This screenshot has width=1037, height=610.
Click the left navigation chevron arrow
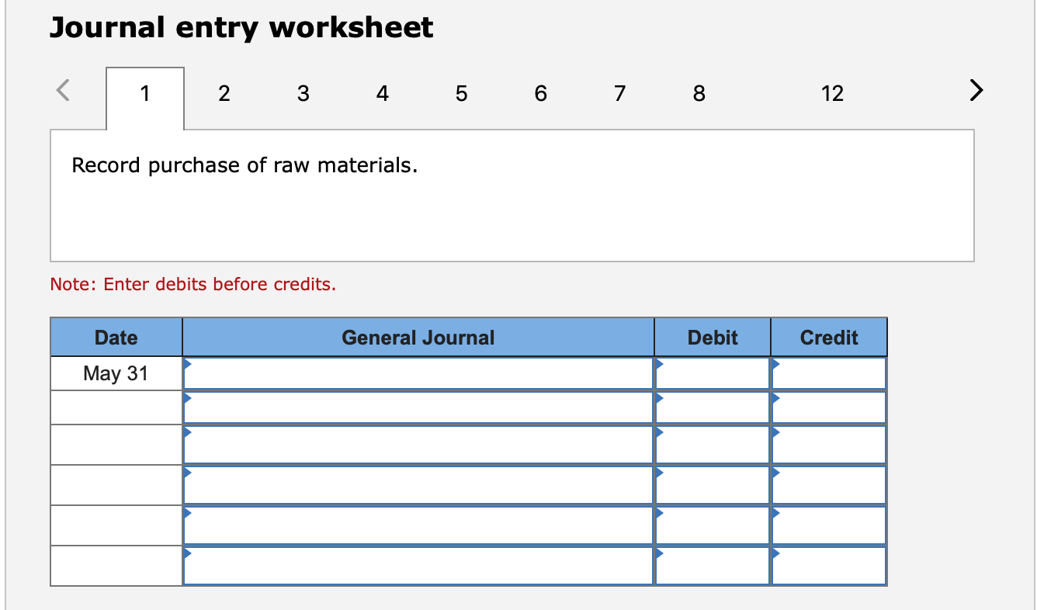[61, 90]
